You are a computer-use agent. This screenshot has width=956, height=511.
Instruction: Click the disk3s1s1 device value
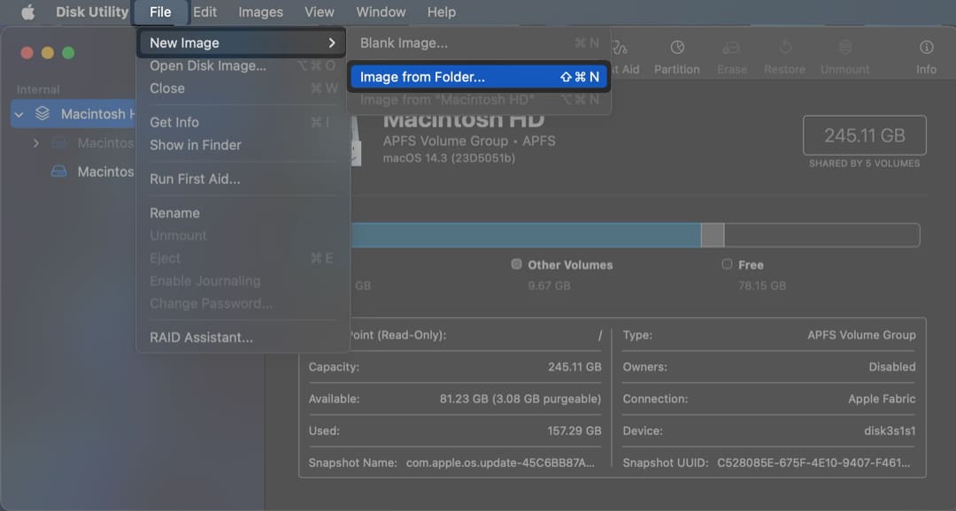[890, 431]
